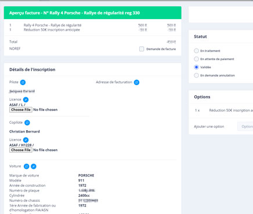This screenshot has width=253, height=214.
Task: Click the Rally 4 Porsche invoice line
Action: pos(92,25)
